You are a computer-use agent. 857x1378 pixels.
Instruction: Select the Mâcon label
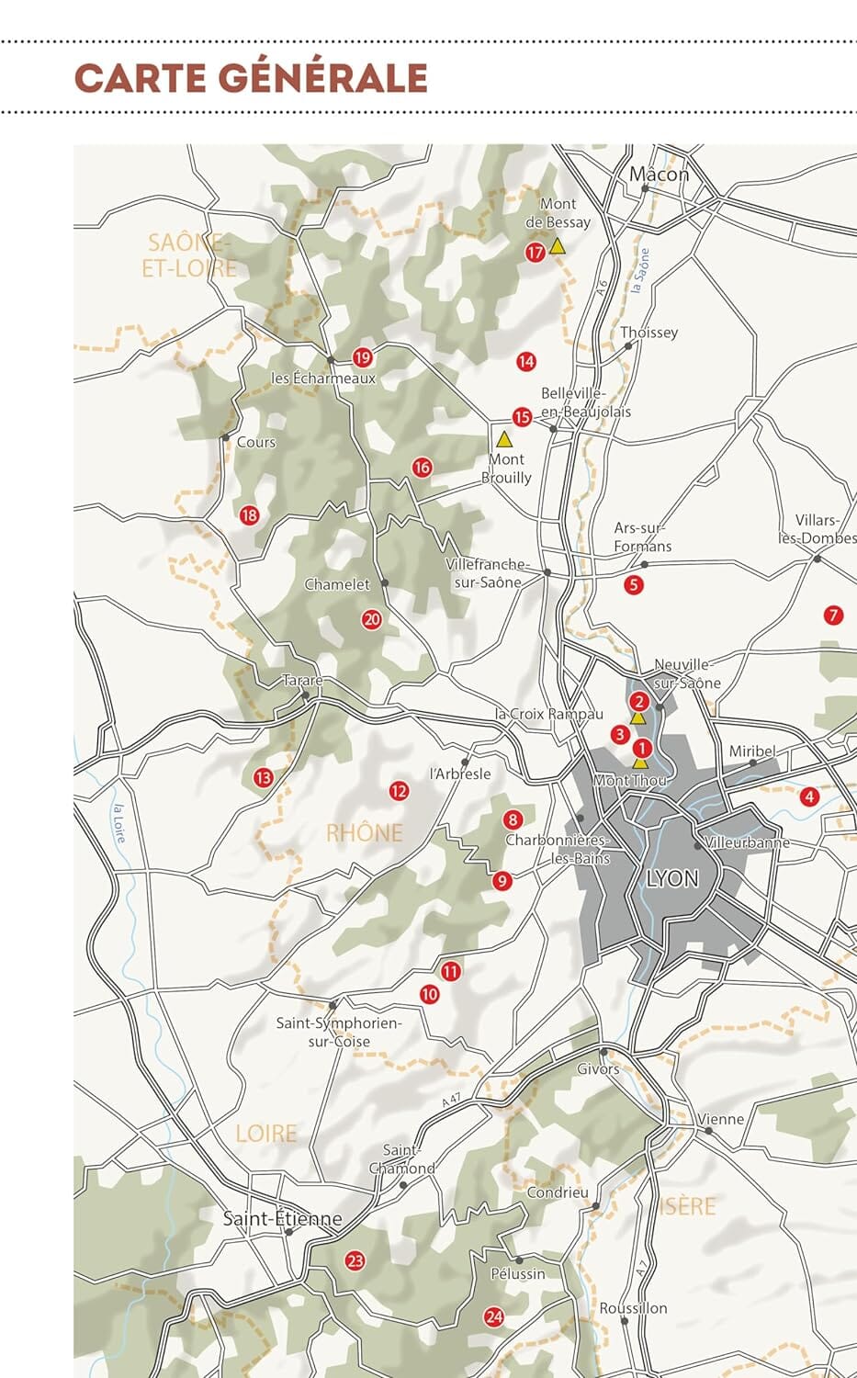click(662, 174)
